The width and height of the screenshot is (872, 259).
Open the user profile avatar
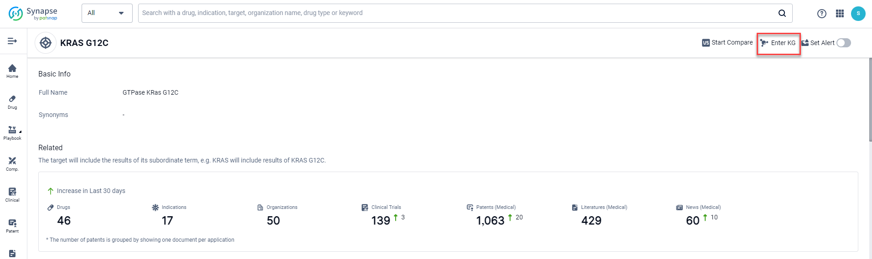[858, 14]
